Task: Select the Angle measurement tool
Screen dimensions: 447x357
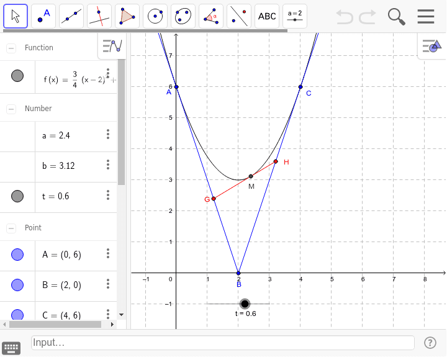Action: click(x=211, y=16)
